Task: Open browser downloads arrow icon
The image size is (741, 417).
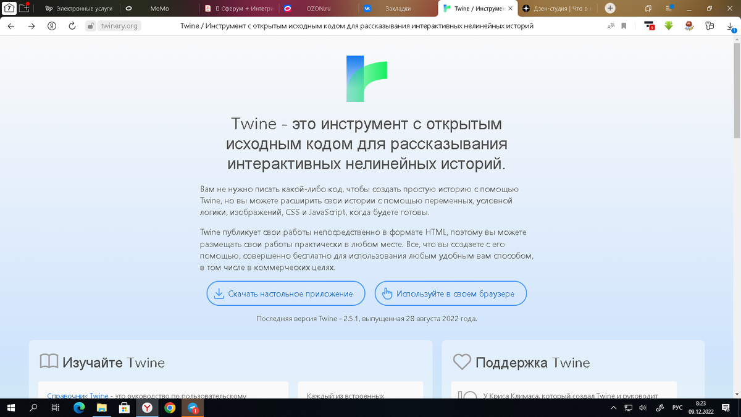Action: click(x=731, y=26)
